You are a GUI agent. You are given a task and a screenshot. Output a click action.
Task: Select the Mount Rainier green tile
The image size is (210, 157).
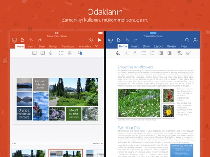click(73, 114)
